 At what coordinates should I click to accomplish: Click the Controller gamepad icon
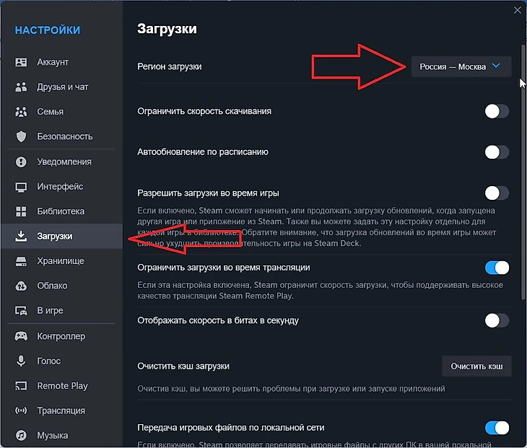[22, 336]
